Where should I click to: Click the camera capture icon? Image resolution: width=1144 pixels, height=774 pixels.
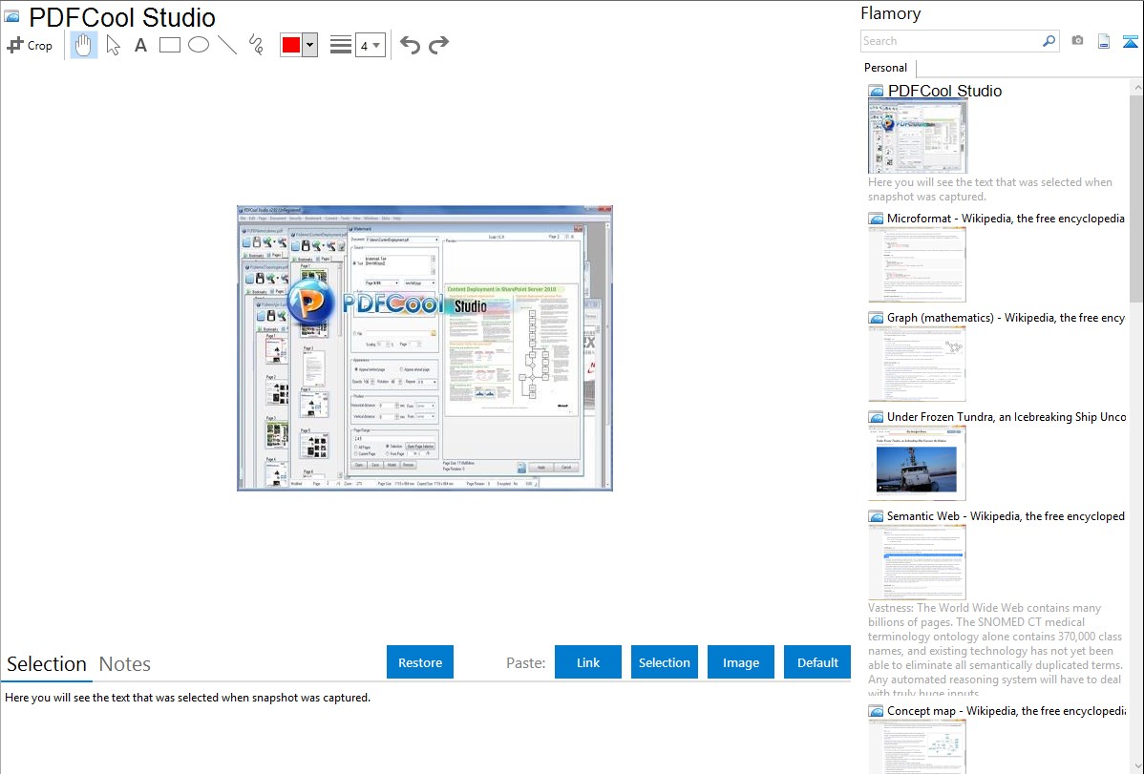point(1077,41)
